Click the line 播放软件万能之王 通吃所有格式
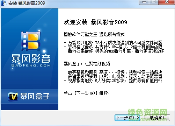 pyautogui.click(x=94, y=34)
